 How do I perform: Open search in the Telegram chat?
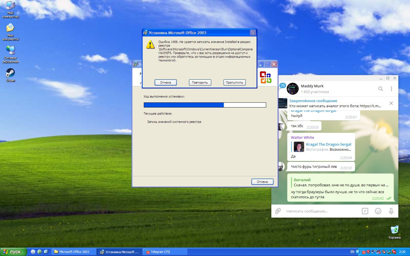coord(381,89)
